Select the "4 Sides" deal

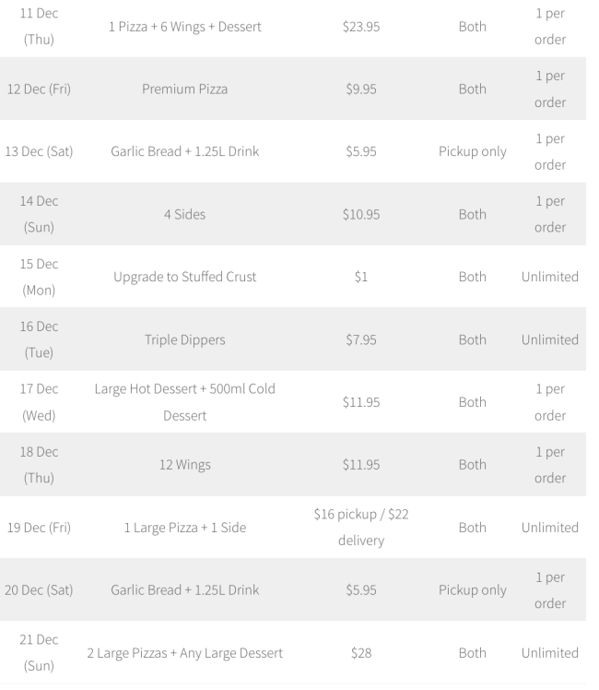[184, 214]
